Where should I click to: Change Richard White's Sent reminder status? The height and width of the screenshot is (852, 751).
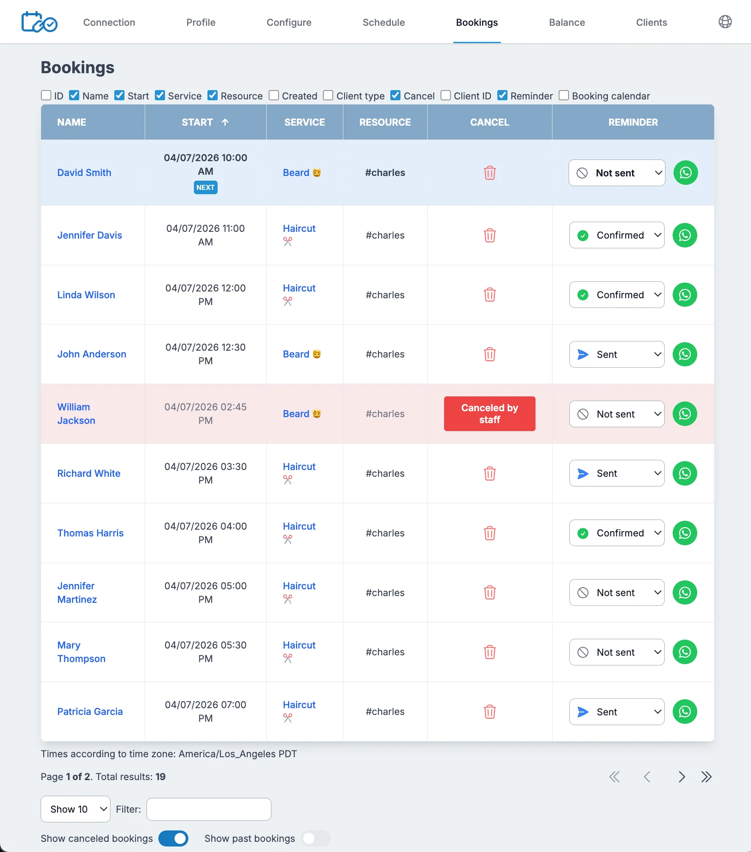(x=617, y=473)
